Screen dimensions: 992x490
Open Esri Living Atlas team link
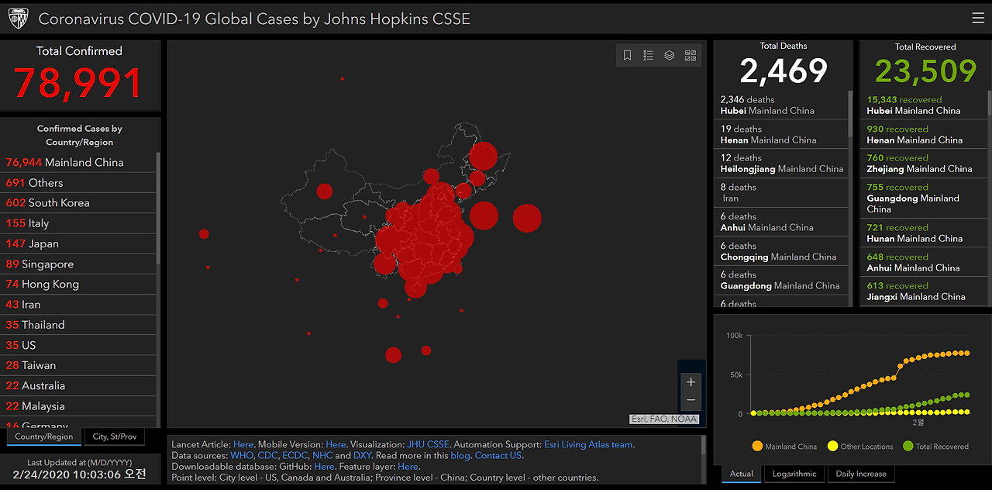[x=587, y=444]
